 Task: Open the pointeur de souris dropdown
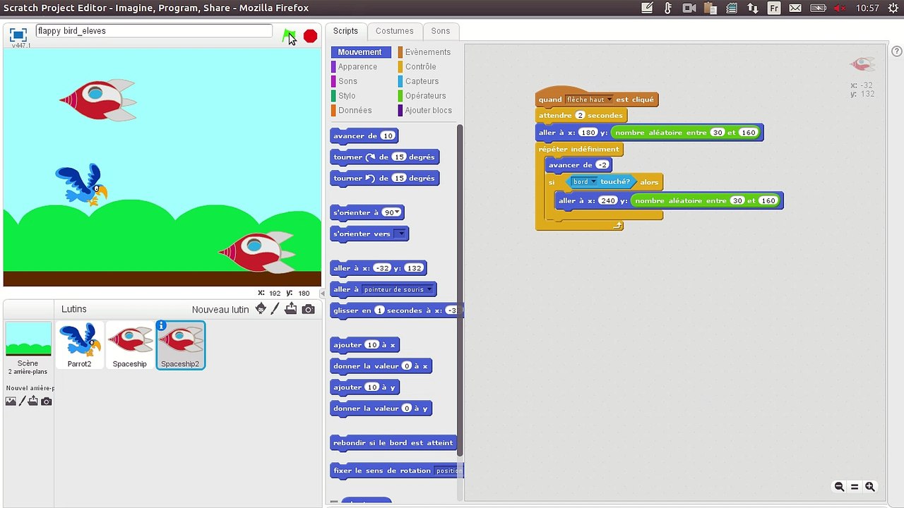398,289
